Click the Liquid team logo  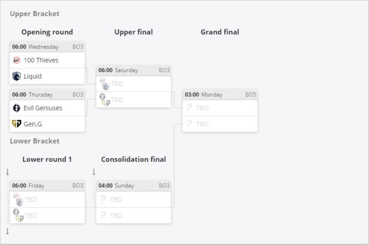[17, 76]
